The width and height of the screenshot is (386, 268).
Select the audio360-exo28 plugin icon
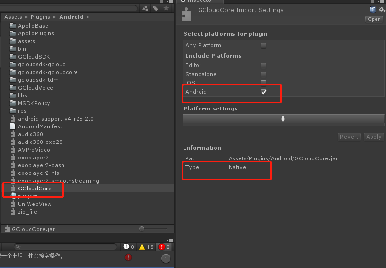(13, 142)
